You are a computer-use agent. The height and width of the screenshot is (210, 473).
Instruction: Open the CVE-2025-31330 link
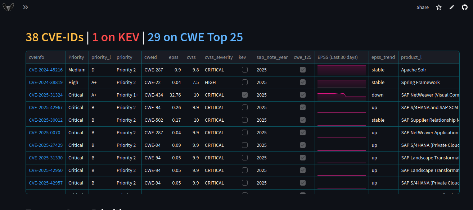(x=46, y=158)
